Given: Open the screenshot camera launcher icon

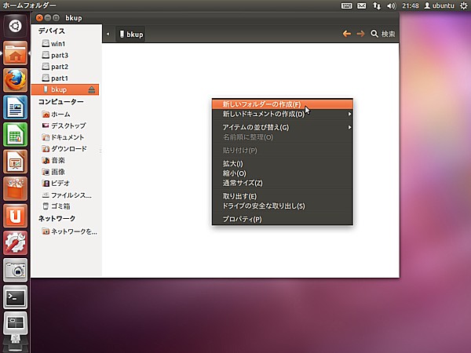Looking at the screenshot, I should coord(16,270).
